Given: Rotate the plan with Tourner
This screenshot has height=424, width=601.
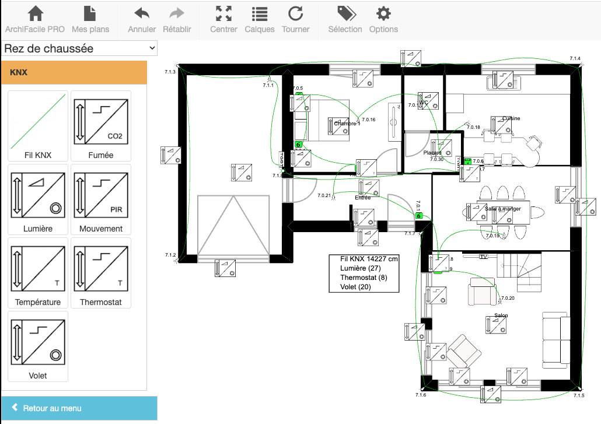Looking at the screenshot, I should click(x=296, y=20).
